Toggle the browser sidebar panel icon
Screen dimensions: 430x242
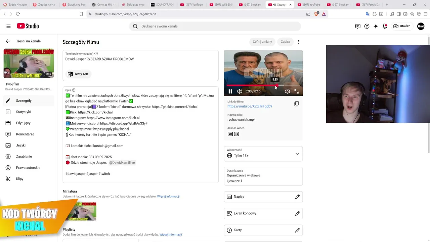(x=398, y=14)
